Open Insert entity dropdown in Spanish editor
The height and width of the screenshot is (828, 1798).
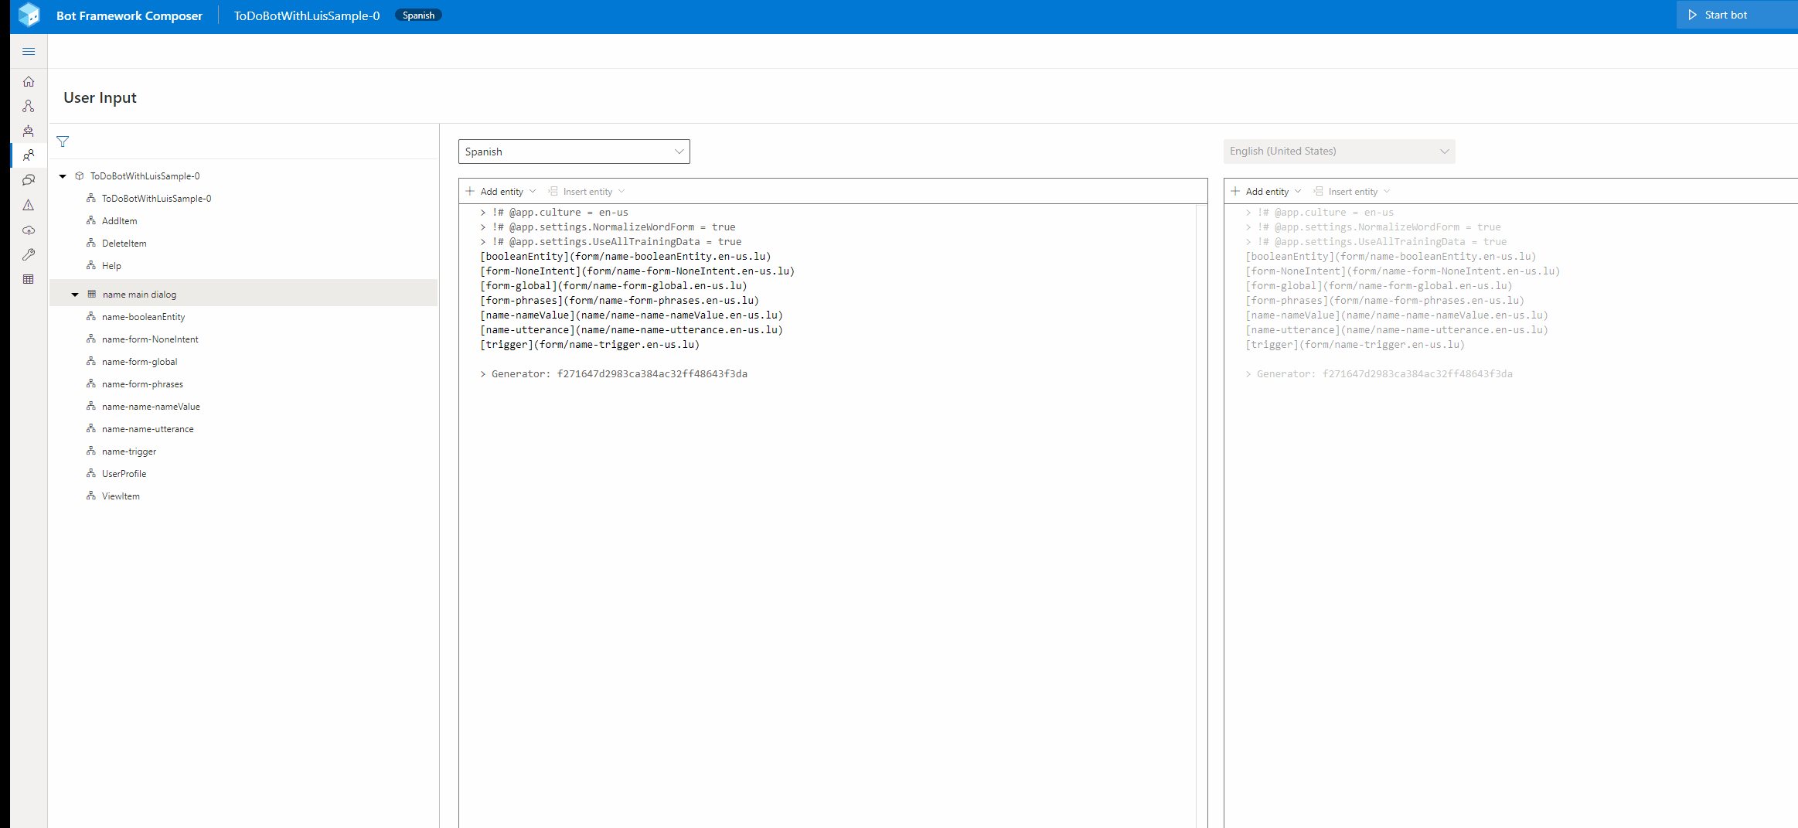(x=586, y=191)
